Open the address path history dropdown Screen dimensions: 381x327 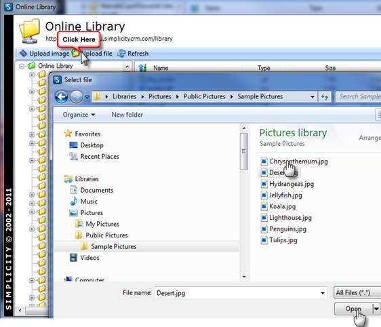tap(313, 97)
